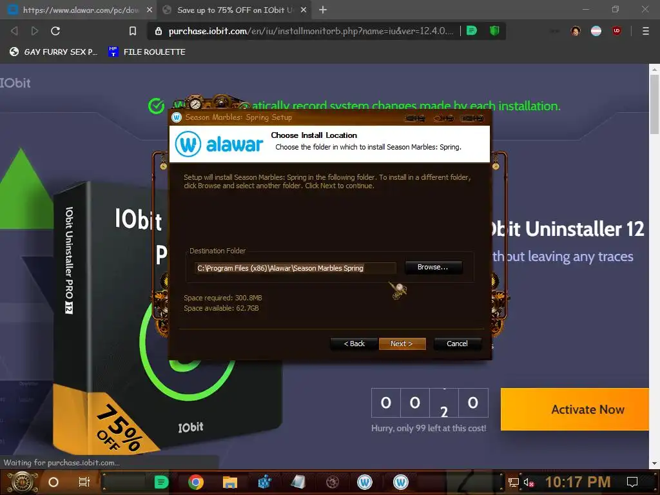This screenshot has height=495, width=660.
Task: Open the first bookmark with globe icon
Action: click(x=53, y=52)
